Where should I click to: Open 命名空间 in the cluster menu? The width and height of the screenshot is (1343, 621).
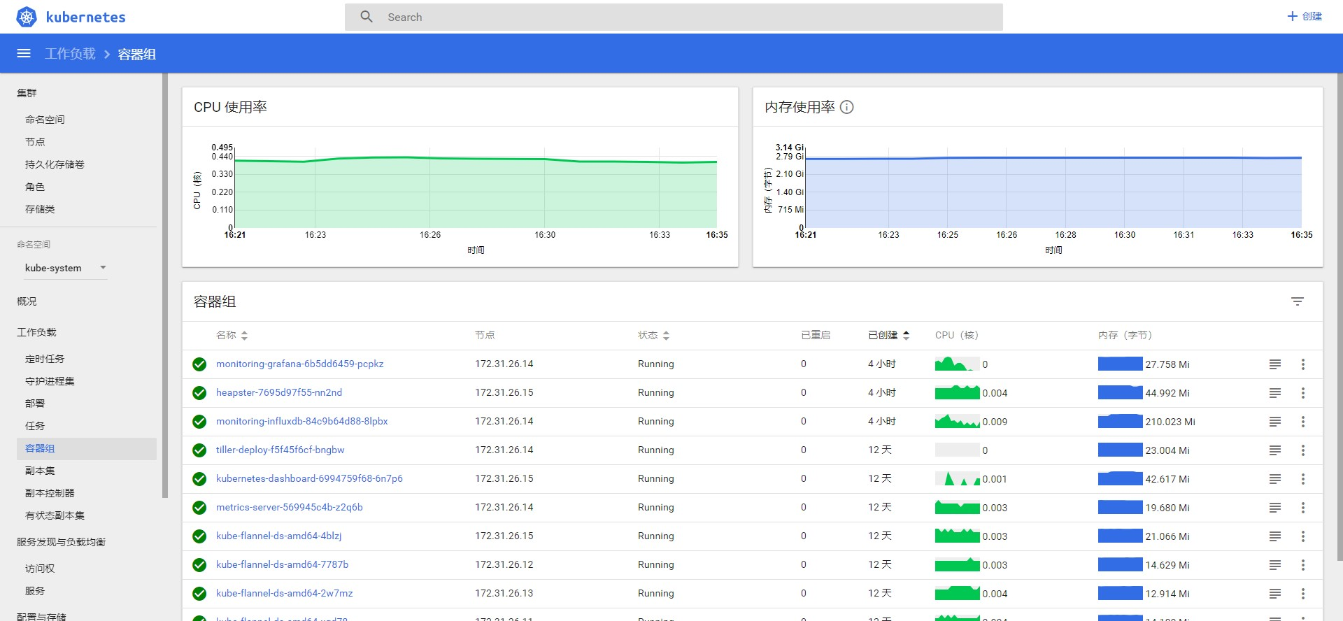point(45,120)
